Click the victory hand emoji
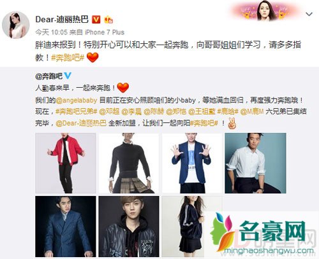This screenshot has height=259, width=319. (232, 123)
